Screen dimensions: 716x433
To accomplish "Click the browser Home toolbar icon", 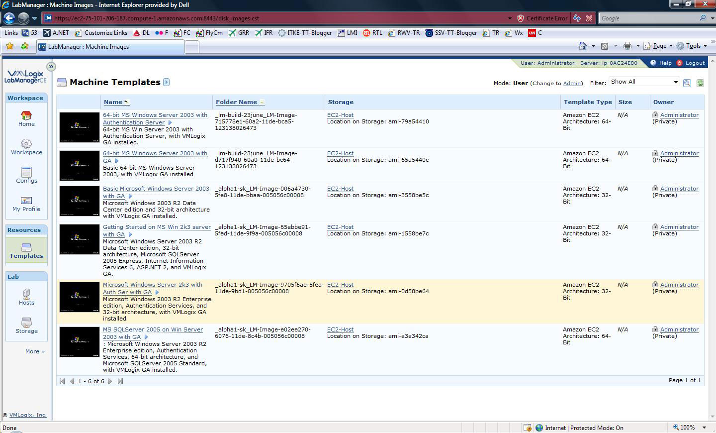I will 583,46.
